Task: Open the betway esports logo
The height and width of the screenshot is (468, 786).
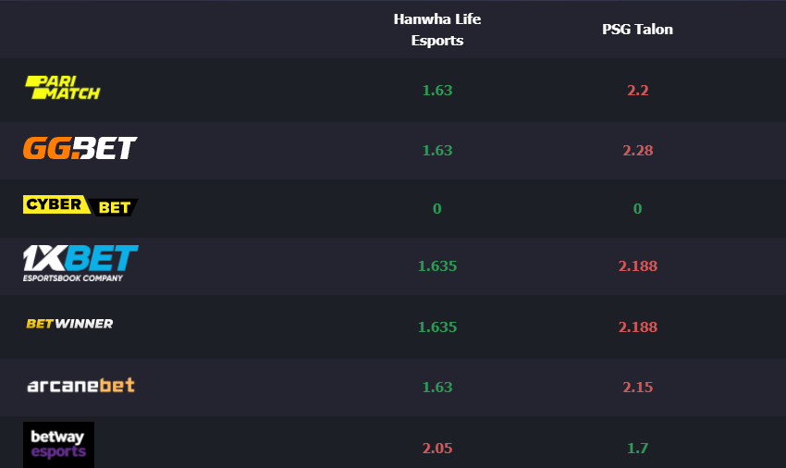Action: 58,445
